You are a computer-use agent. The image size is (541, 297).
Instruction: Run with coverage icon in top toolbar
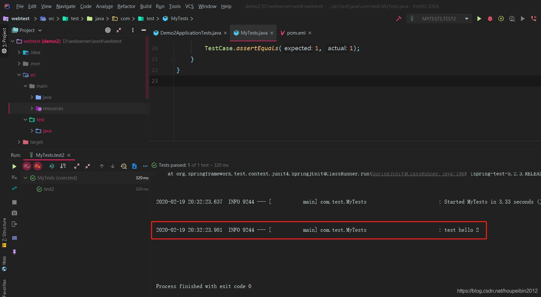point(501,19)
